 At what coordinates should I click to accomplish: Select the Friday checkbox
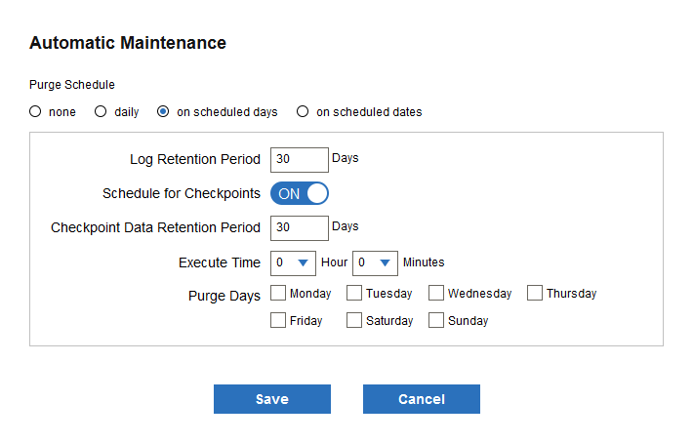[x=278, y=320]
